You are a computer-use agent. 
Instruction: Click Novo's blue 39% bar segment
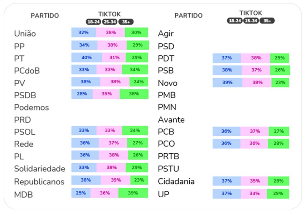[227, 83]
